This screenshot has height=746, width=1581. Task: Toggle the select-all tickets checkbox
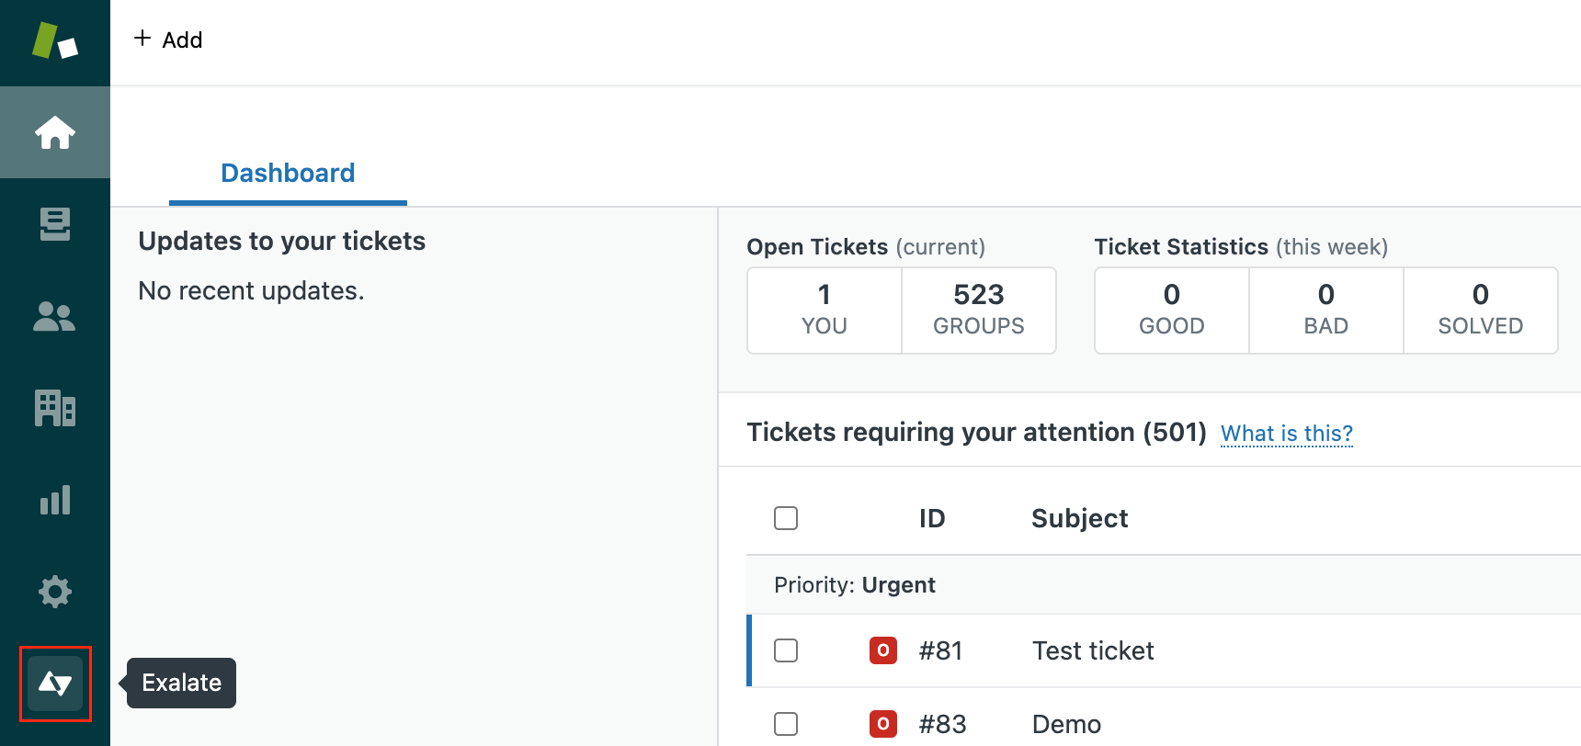click(786, 518)
